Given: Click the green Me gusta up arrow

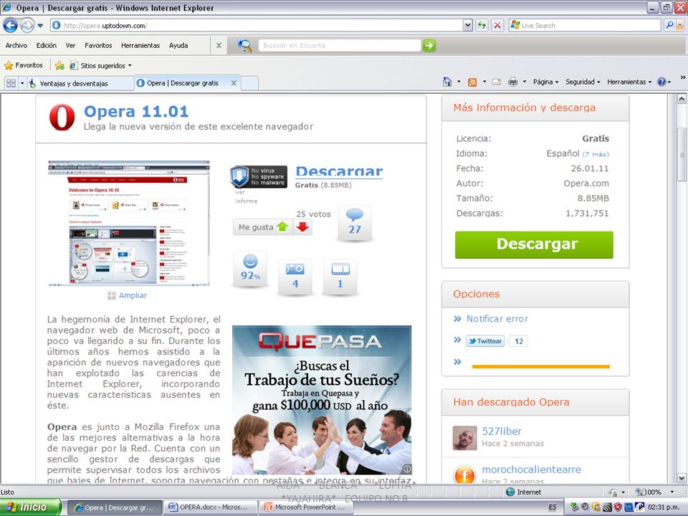Looking at the screenshot, I should (282, 227).
